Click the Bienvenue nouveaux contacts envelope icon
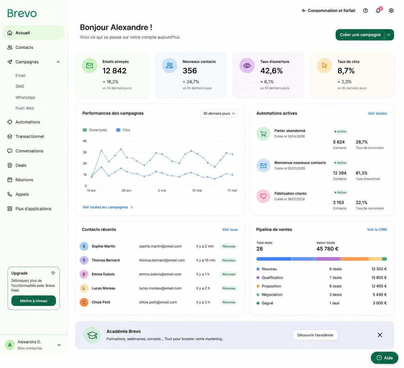The width and height of the screenshot is (404, 368). coord(263,166)
